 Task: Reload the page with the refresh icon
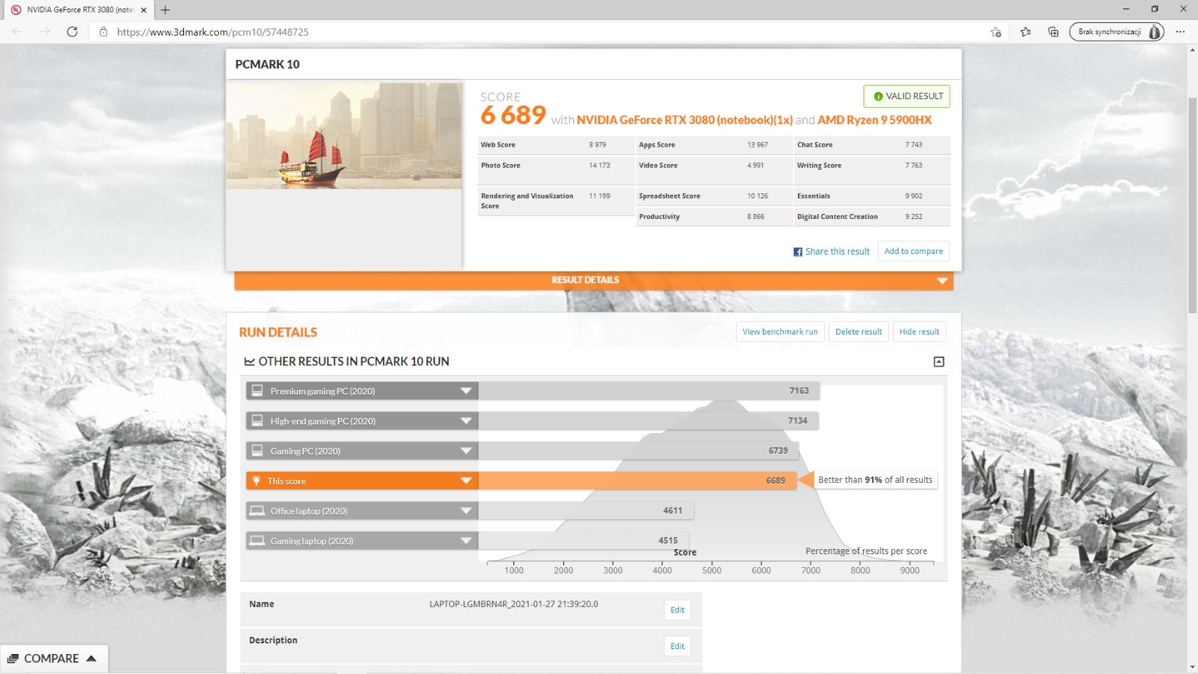coord(72,31)
